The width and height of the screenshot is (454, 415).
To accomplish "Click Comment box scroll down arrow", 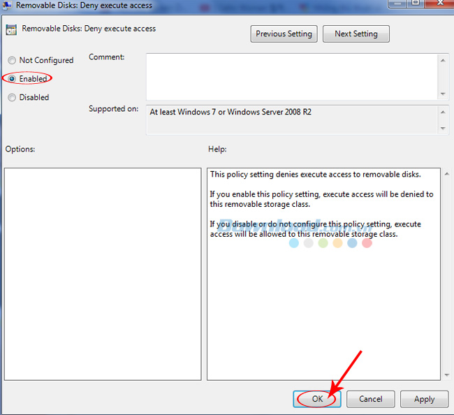I will pyautogui.click(x=443, y=94).
